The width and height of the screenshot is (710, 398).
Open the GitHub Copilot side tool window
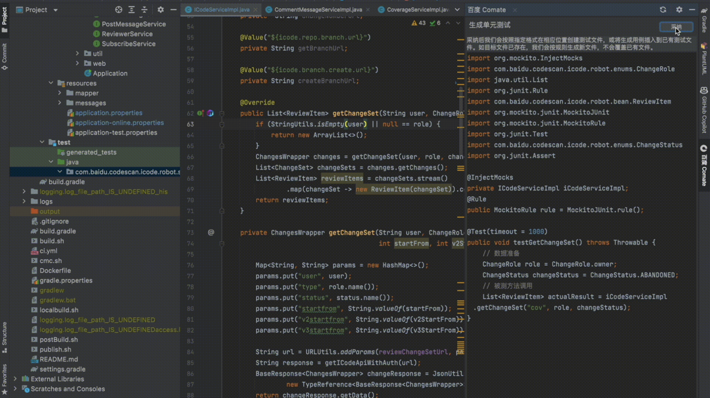point(704,109)
